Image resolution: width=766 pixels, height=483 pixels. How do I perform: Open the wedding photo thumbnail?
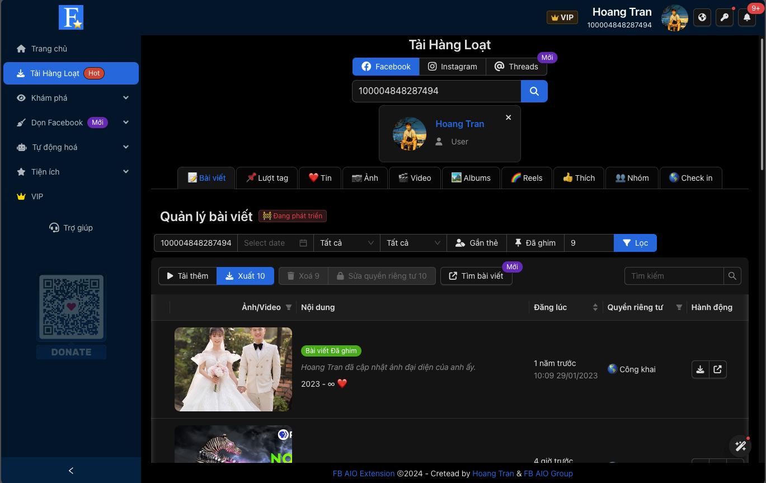coord(233,369)
